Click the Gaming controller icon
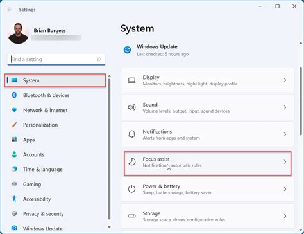Image resolution: width=304 pixels, height=234 pixels. (x=14, y=184)
